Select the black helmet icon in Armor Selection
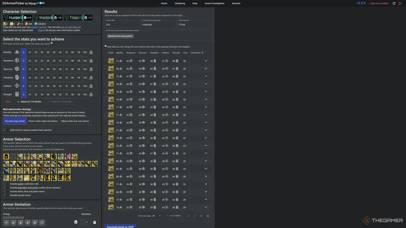Viewport: 406px width, 228px height. 6,156
